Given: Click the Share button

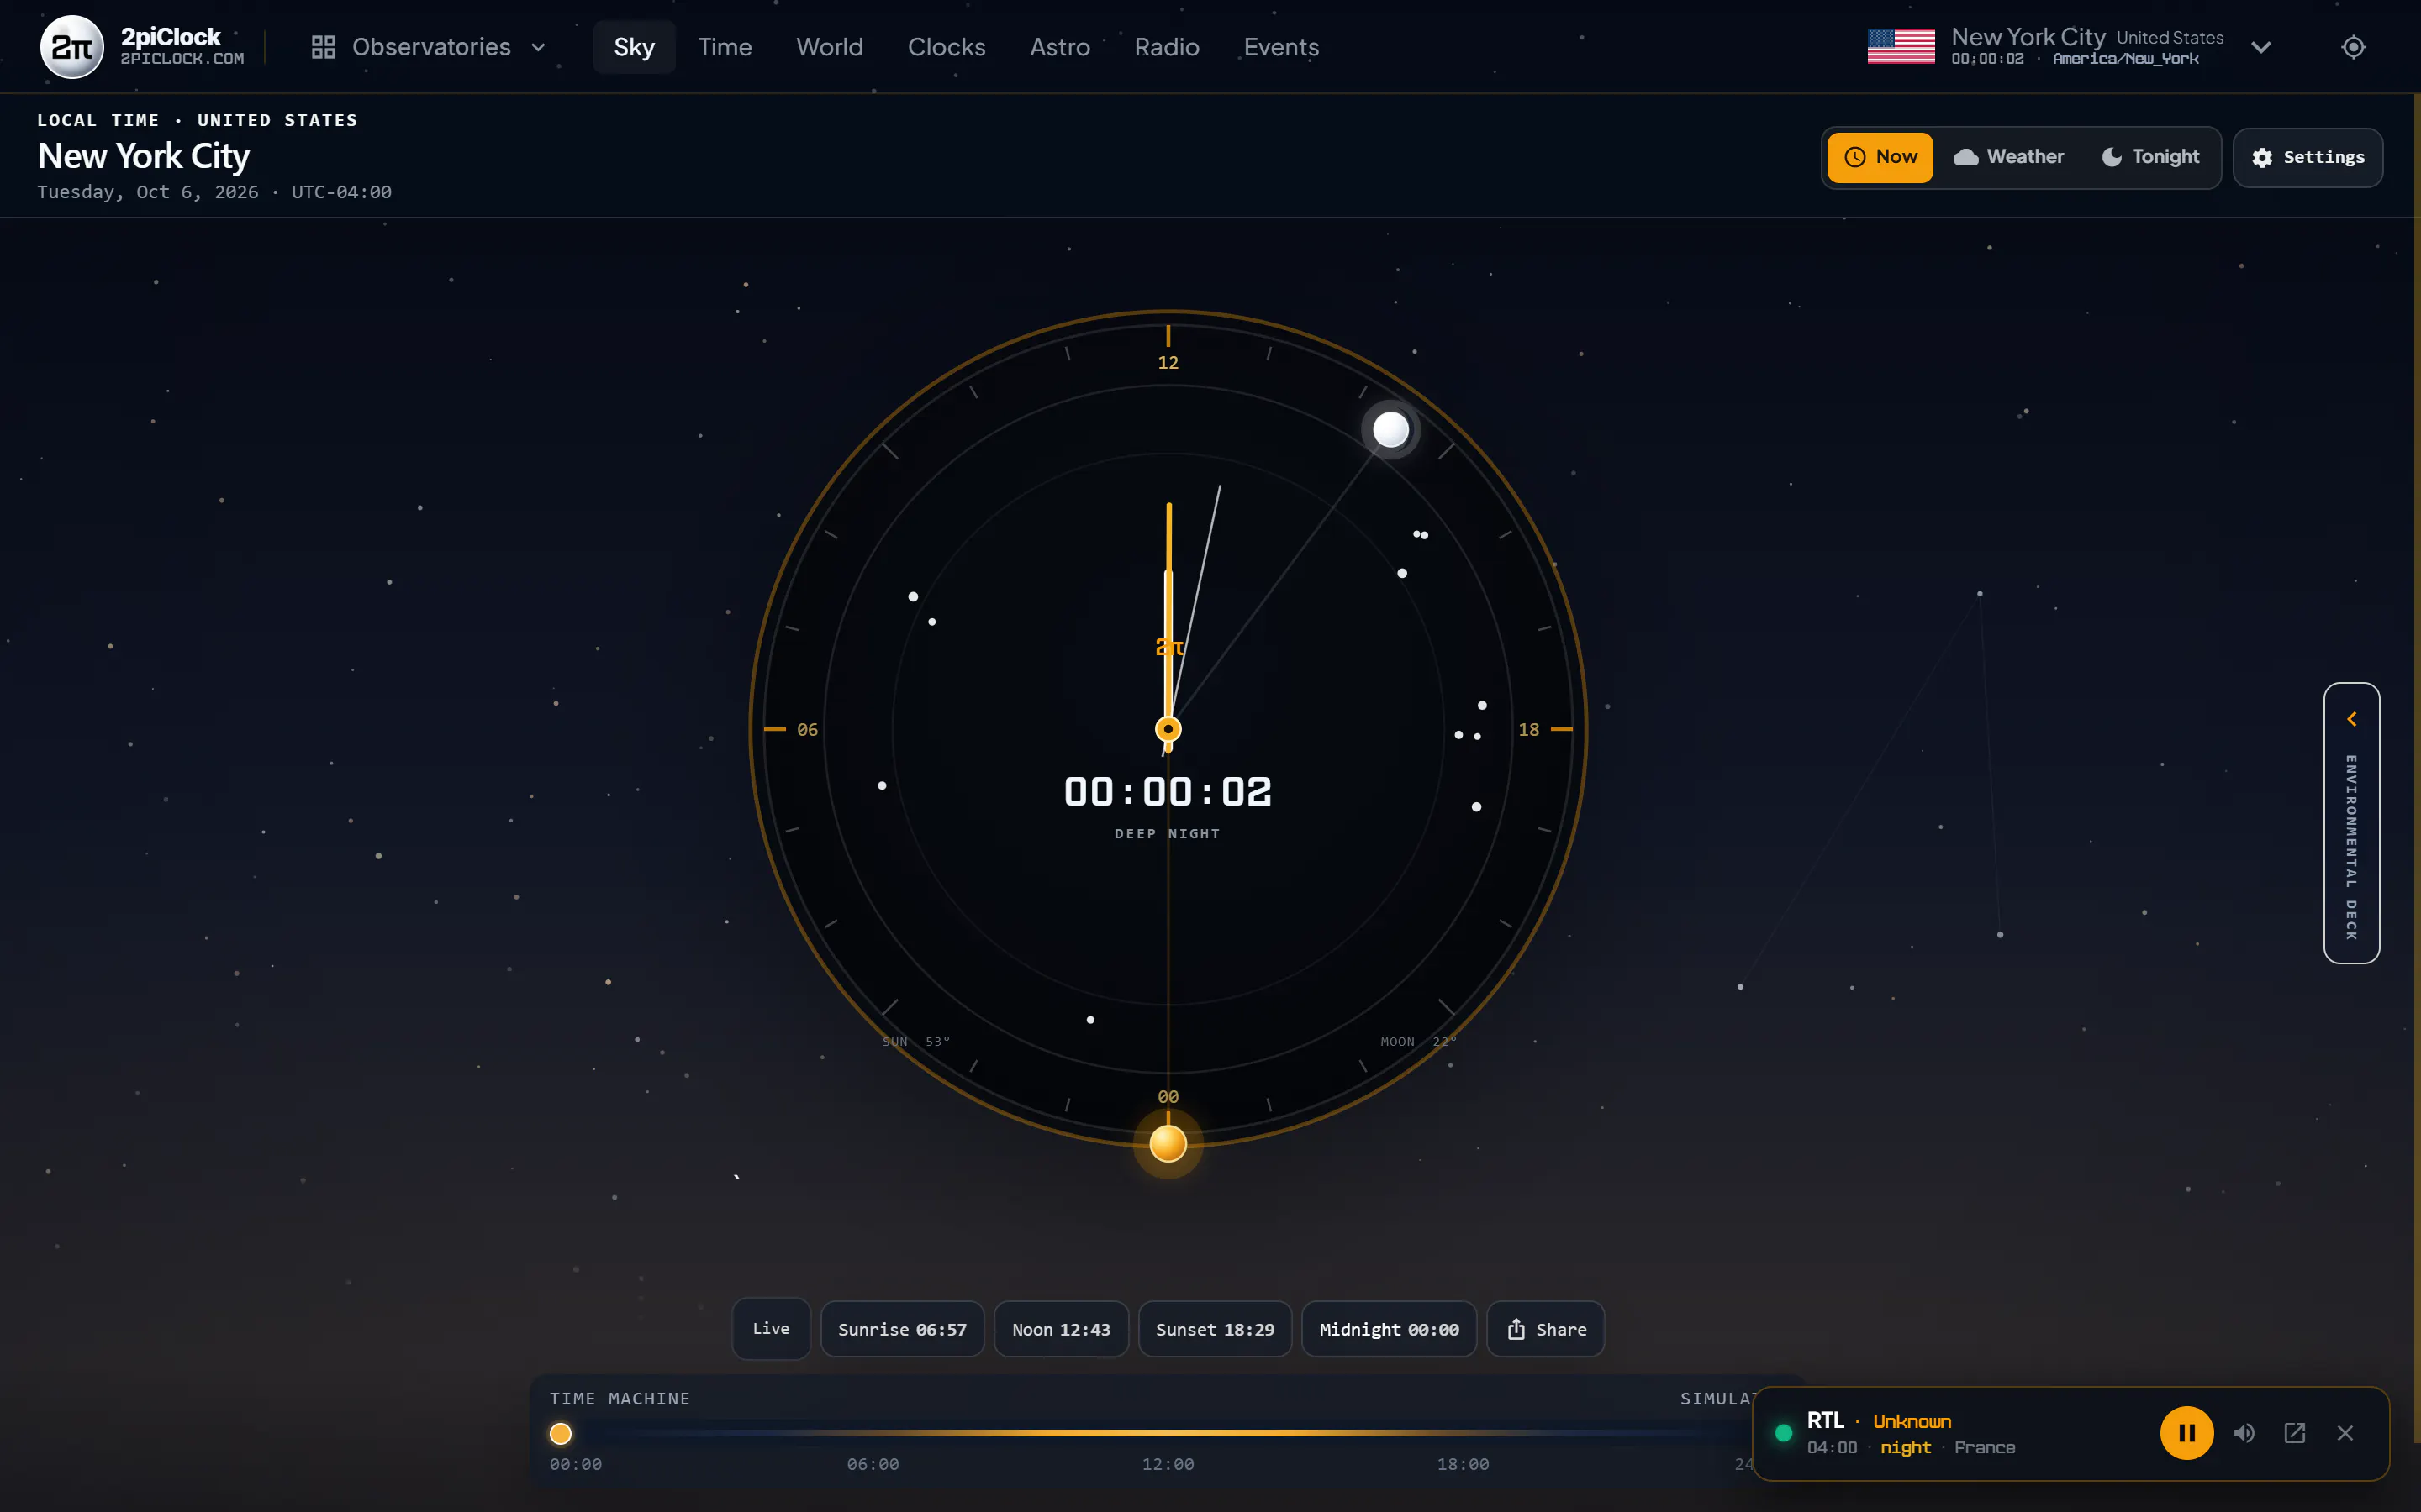Looking at the screenshot, I should coord(1546,1329).
